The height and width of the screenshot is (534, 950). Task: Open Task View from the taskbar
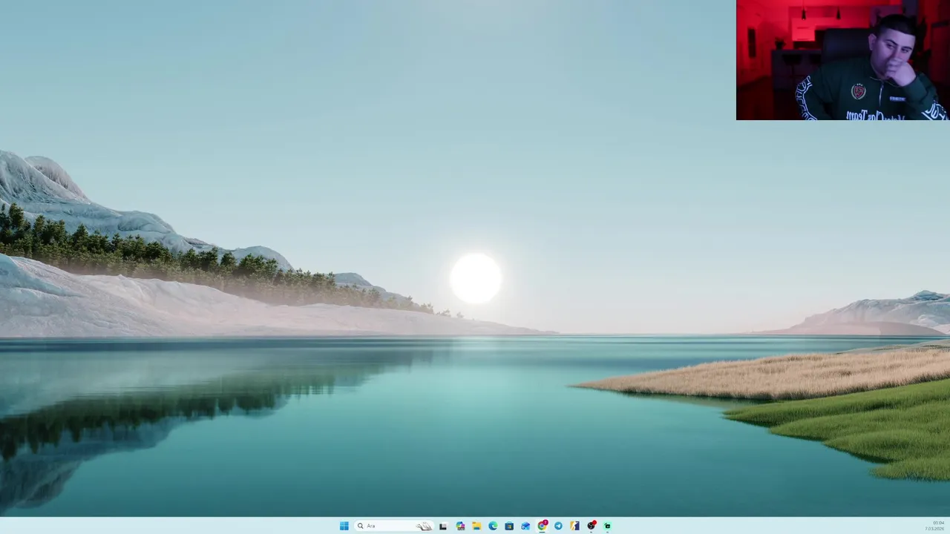tap(443, 526)
